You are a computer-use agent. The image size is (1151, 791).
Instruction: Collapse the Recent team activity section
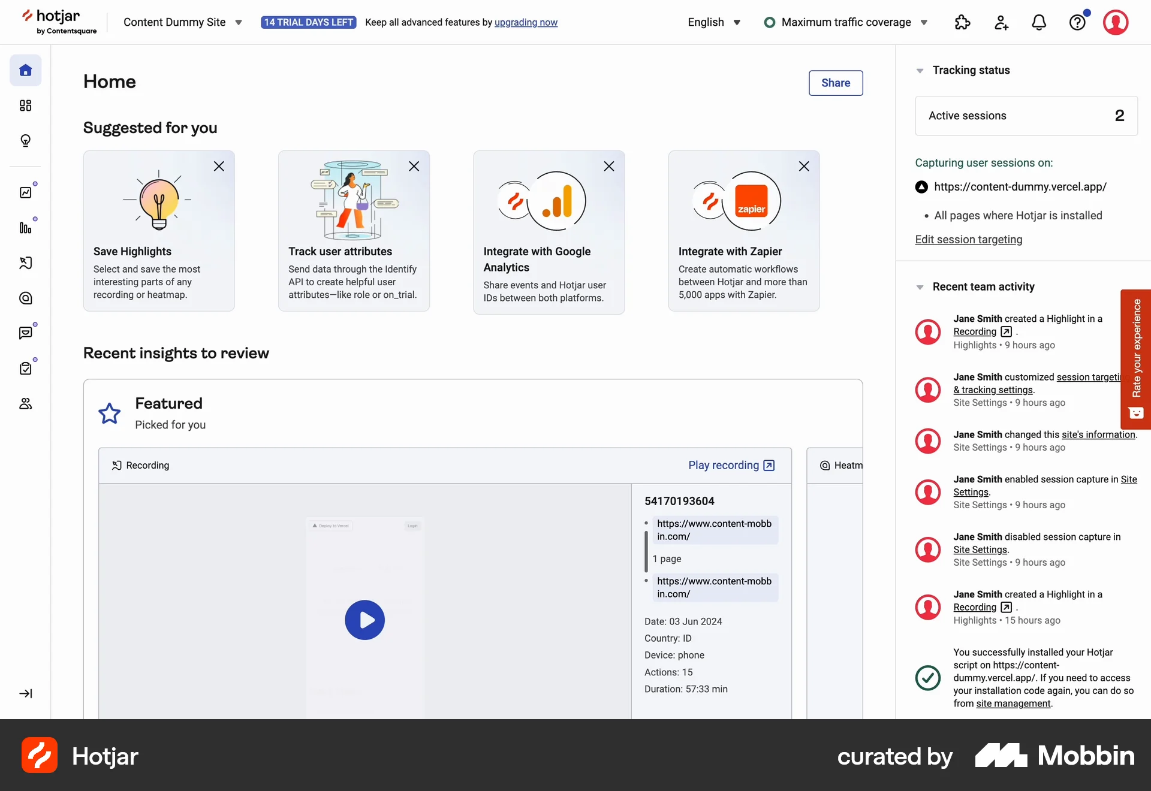pyautogui.click(x=920, y=287)
